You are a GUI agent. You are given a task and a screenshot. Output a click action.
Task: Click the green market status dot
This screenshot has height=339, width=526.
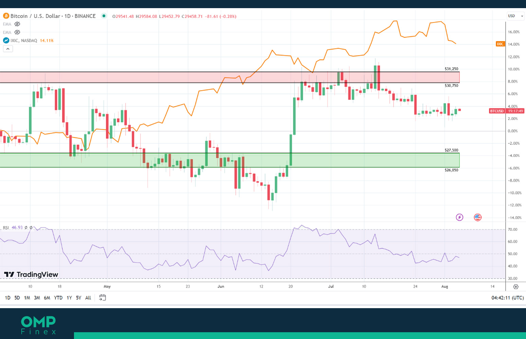(x=104, y=16)
